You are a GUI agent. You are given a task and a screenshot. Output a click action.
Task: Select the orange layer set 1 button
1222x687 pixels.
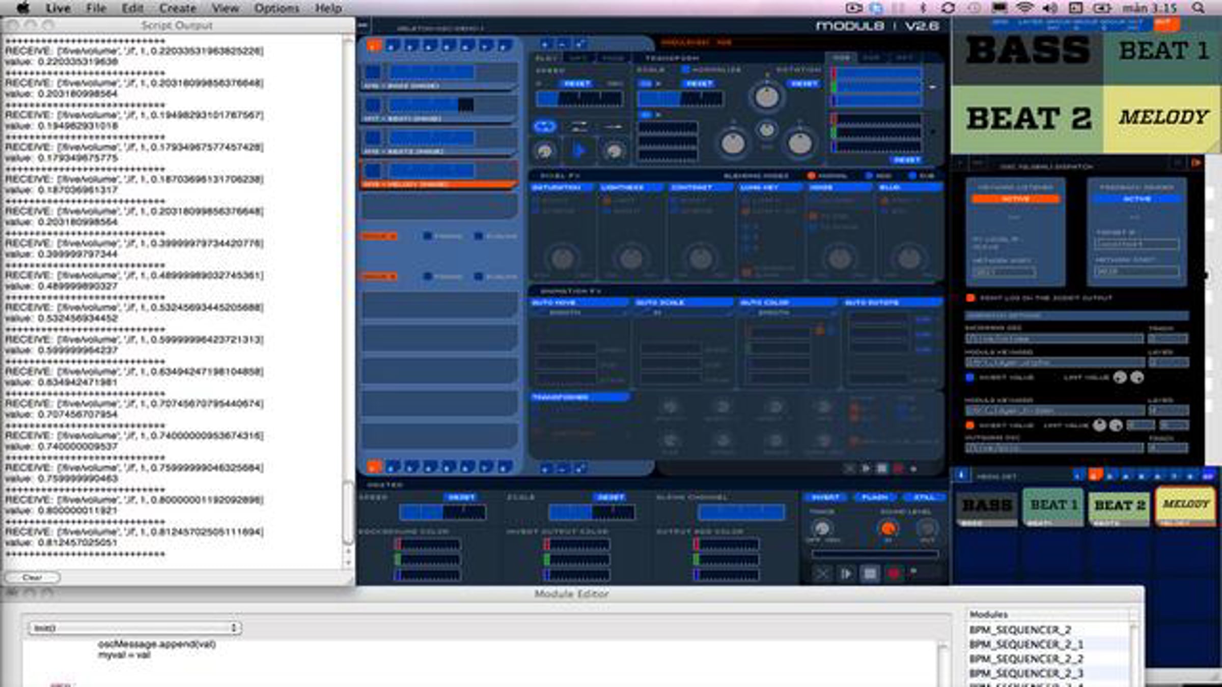pos(374,46)
